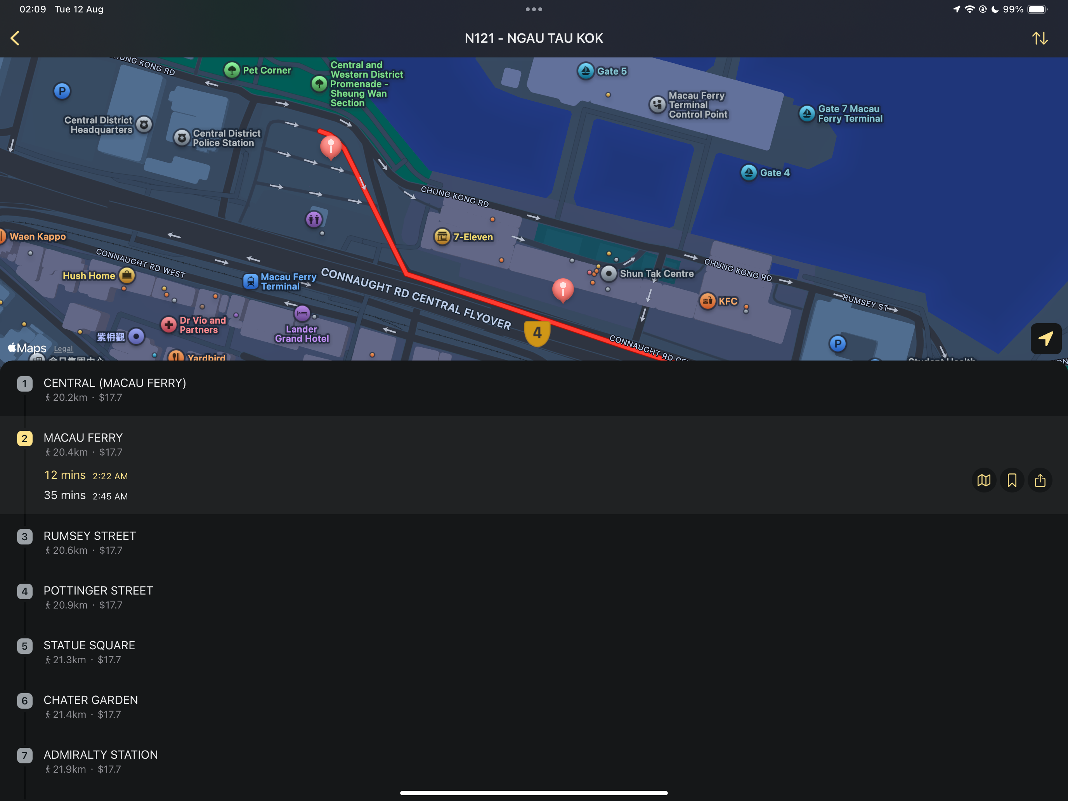Expand stop 5 Statue Square
Image resolution: width=1068 pixels, height=801 pixels.
(x=534, y=651)
